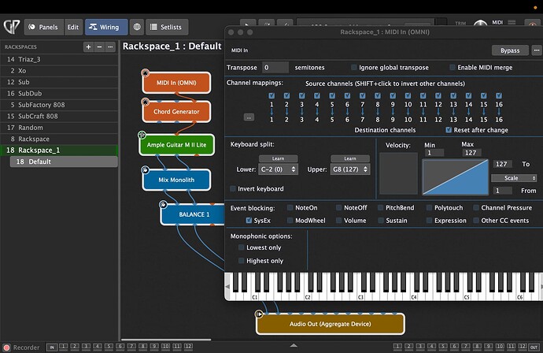
Task: Add a new rackspace with plus button
Action: pyautogui.click(x=89, y=46)
